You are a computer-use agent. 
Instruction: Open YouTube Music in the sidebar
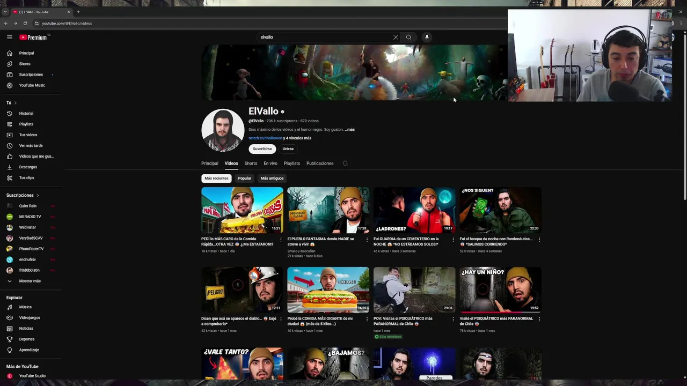point(32,85)
